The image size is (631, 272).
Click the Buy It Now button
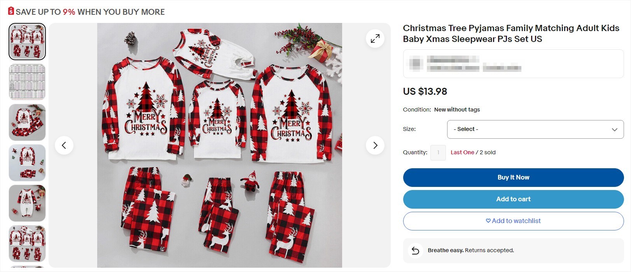tap(513, 177)
